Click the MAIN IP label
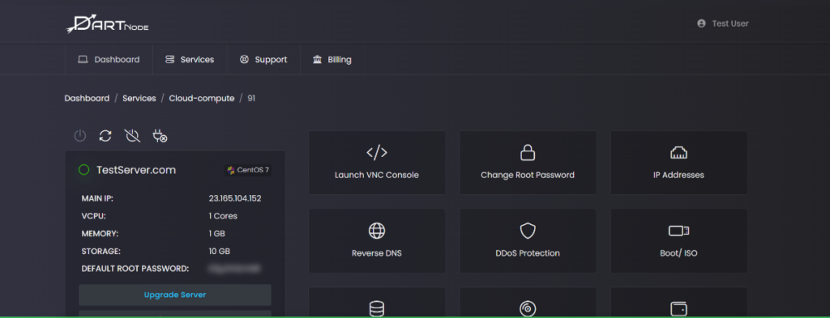830x318 pixels. tap(97, 198)
